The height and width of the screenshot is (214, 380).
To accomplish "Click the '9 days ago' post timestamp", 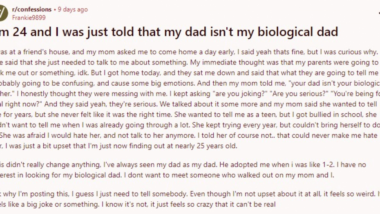I will click(x=73, y=9).
